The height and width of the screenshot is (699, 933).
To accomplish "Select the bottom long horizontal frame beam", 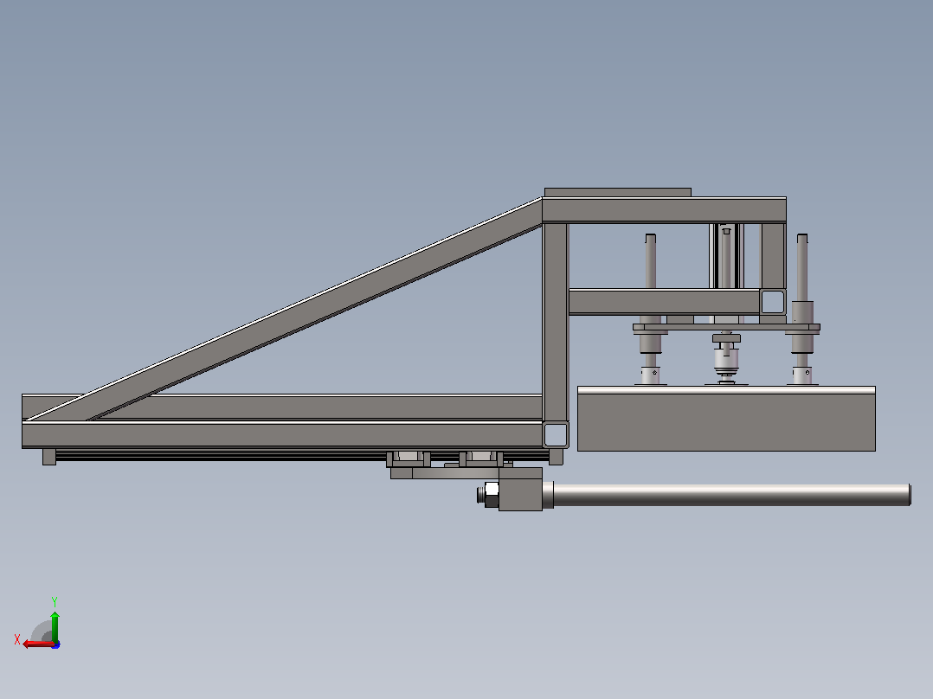I will [283, 435].
